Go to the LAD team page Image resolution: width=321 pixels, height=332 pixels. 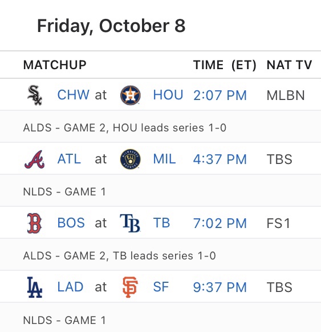tap(70, 287)
